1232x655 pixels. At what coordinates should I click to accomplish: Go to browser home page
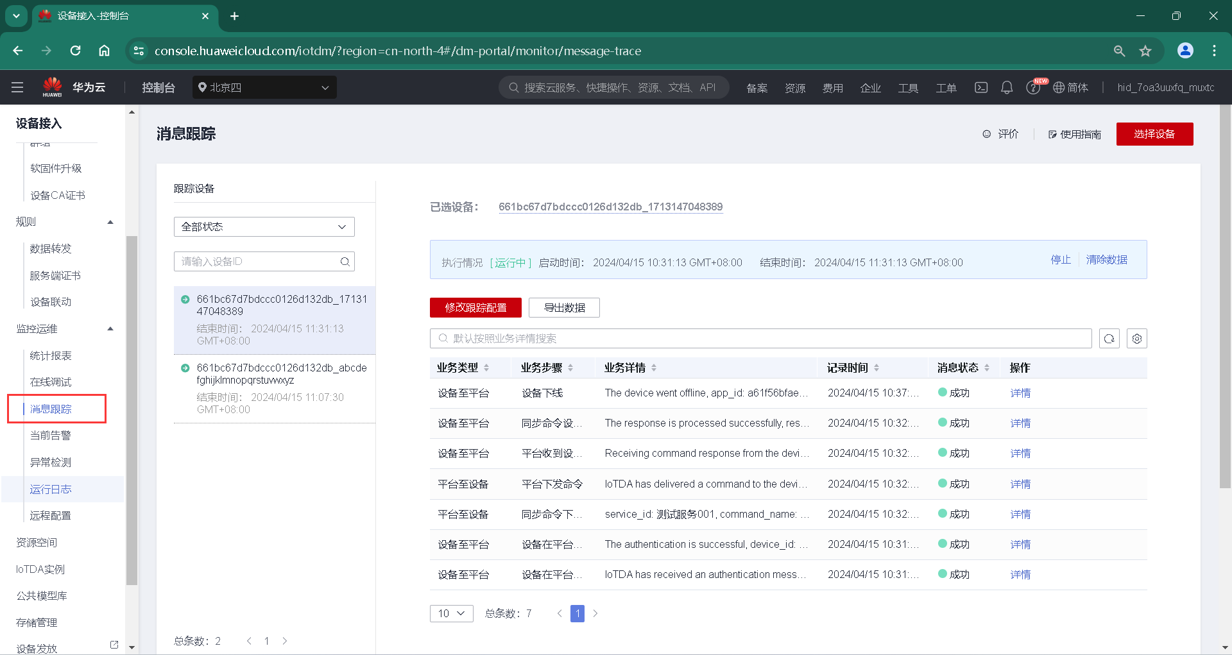tap(104, 51)
